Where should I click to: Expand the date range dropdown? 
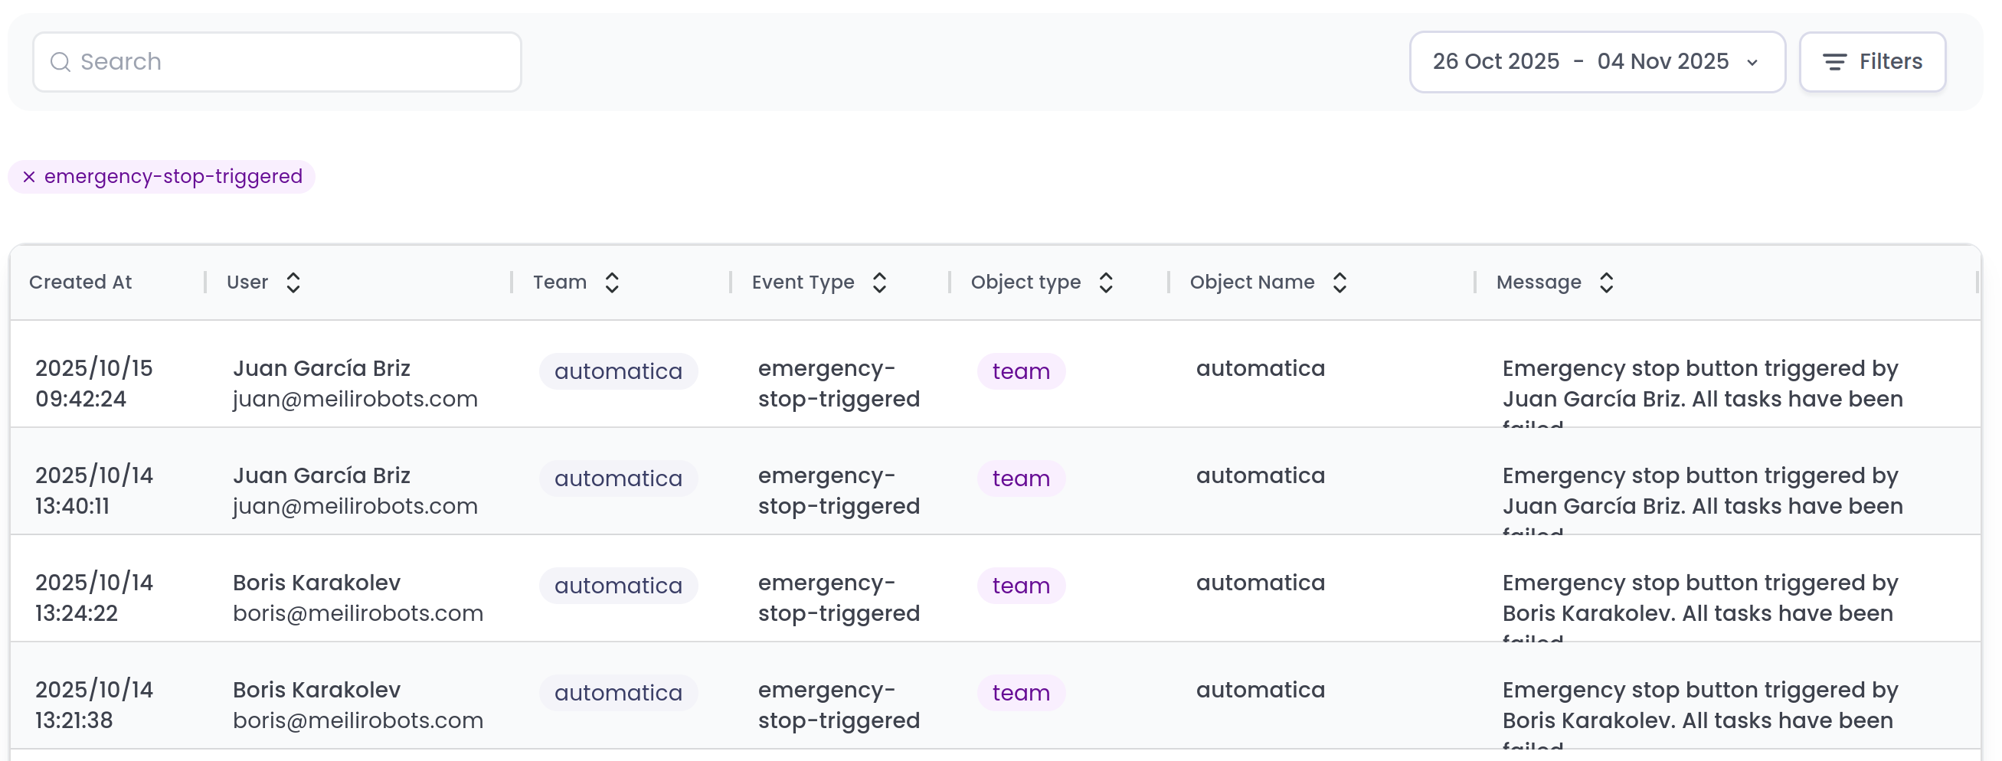tap(1752, 63)
